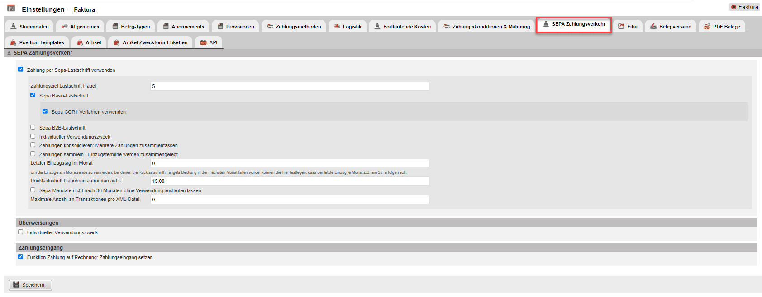Switch to Zahlungskonditionen & Mahnung tab
Image resolution: width=762 pixels, height=297 pixels.
click(486, 27)
